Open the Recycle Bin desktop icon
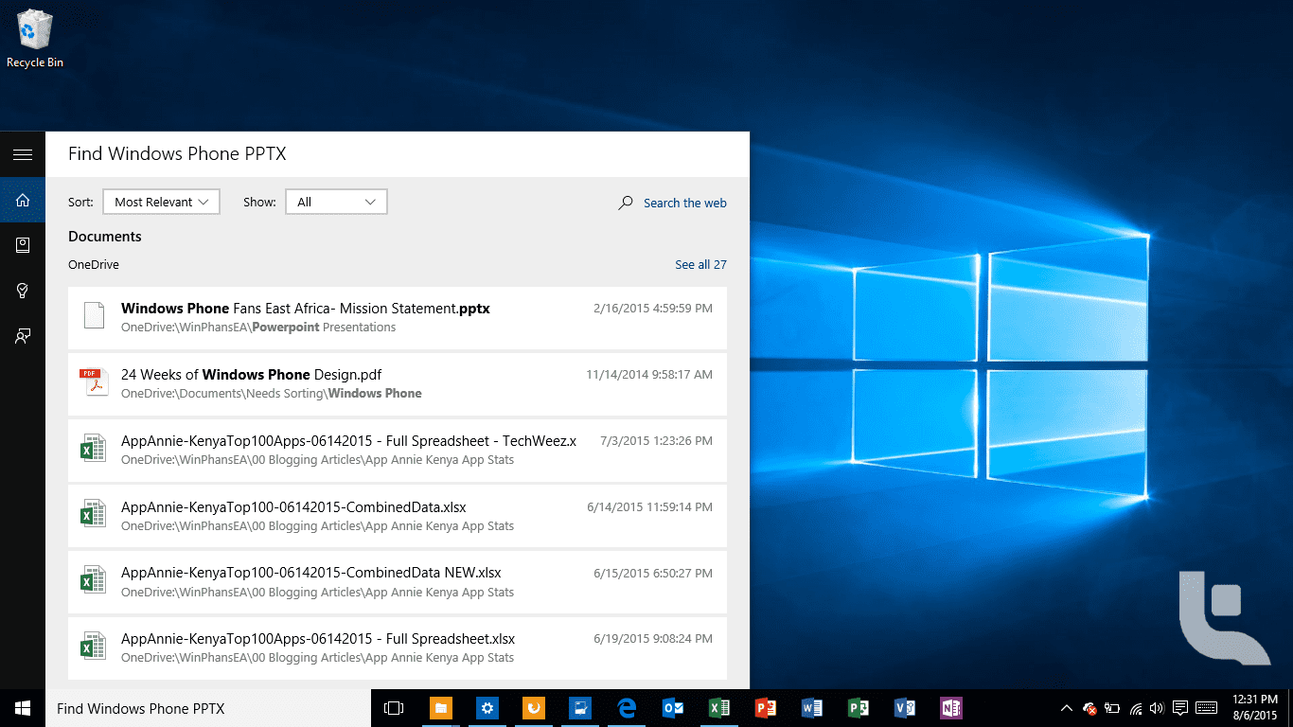This screenshot has height=727, width=1293. 35,40
